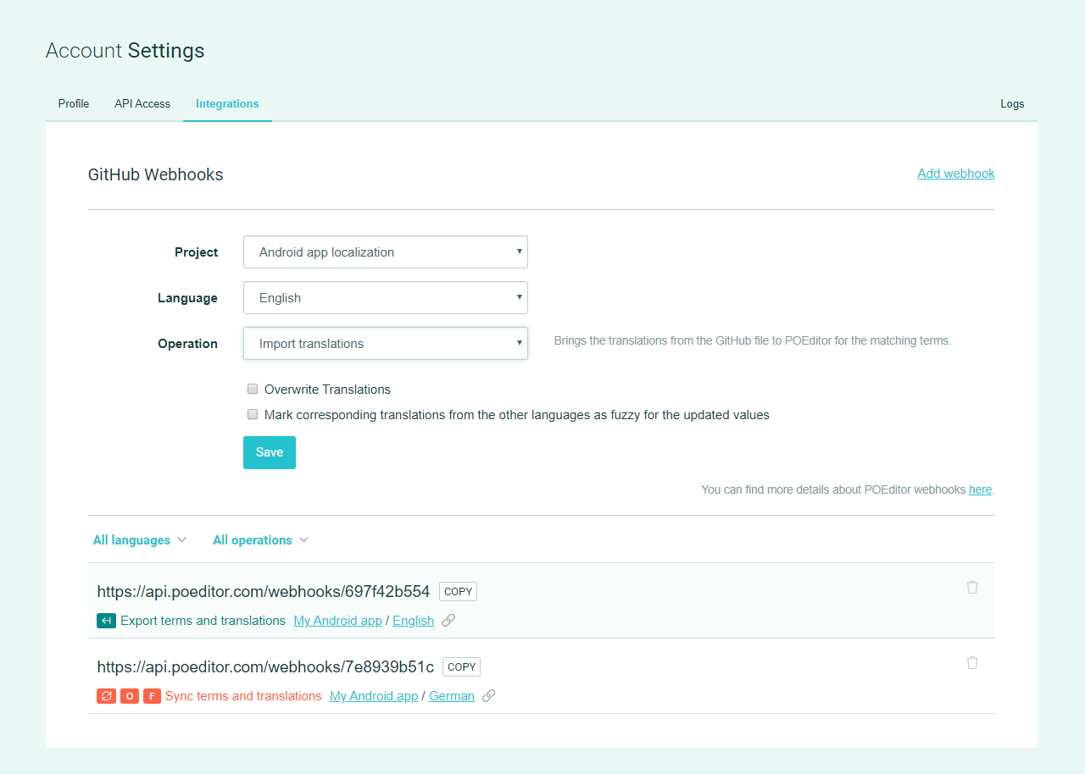Viewport: 1085px width, 774px height.
Task: Delete the 697f42b554 webhook via trash icon
Action: point(972,587)
